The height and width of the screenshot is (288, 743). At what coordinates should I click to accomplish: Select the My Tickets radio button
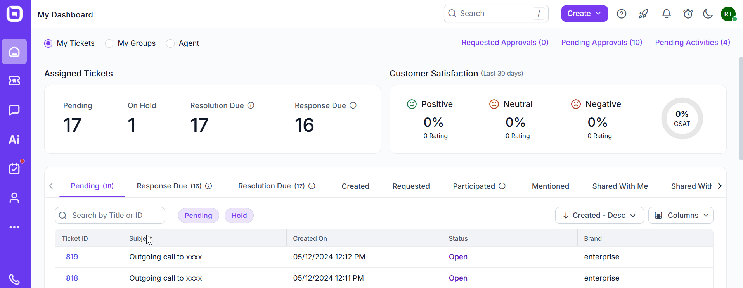coord(48,43)
